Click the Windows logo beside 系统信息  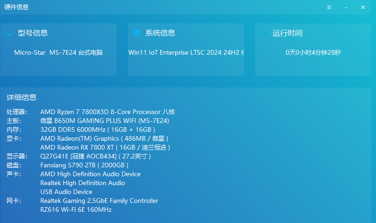pos(137,33)
